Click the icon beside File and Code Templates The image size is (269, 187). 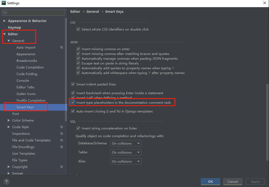pos(61,140)
